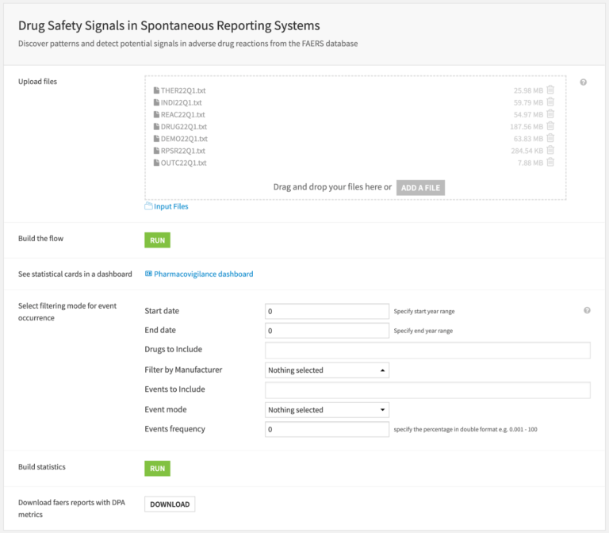
Task: Click ADD A FILE button
Action: click(420, 188)
